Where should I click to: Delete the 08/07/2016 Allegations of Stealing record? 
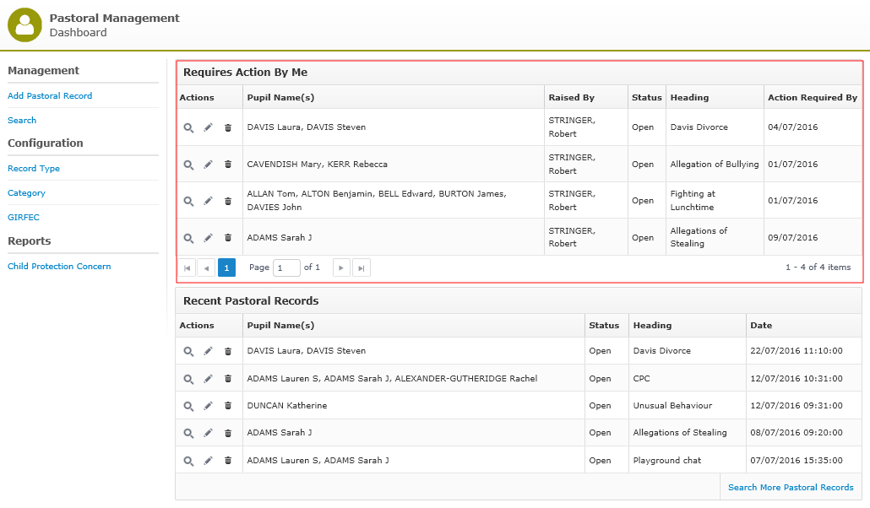click(228, 434)
